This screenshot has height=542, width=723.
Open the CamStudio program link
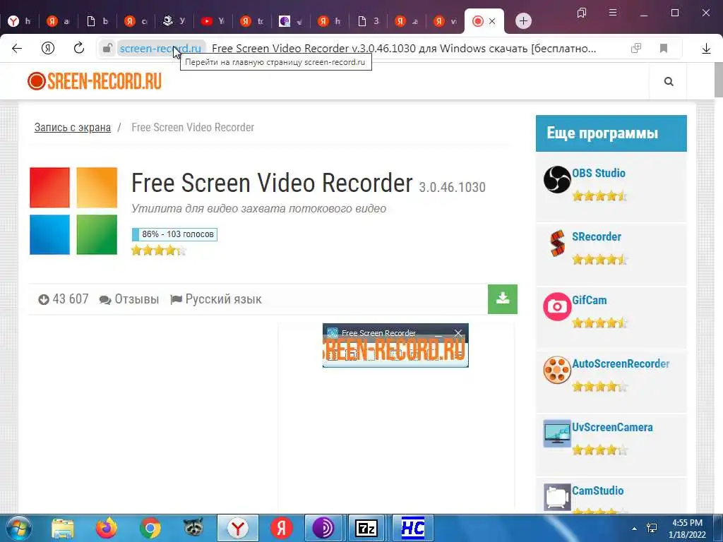[597, 490]
